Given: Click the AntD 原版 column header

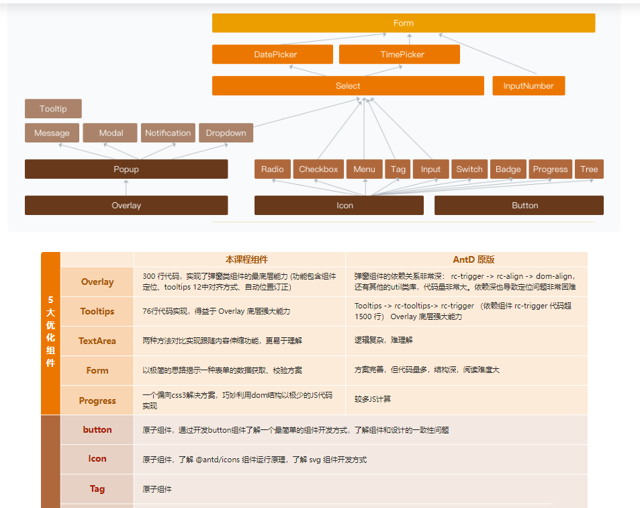Looking at the screenshot, I should tap(473, 259).
